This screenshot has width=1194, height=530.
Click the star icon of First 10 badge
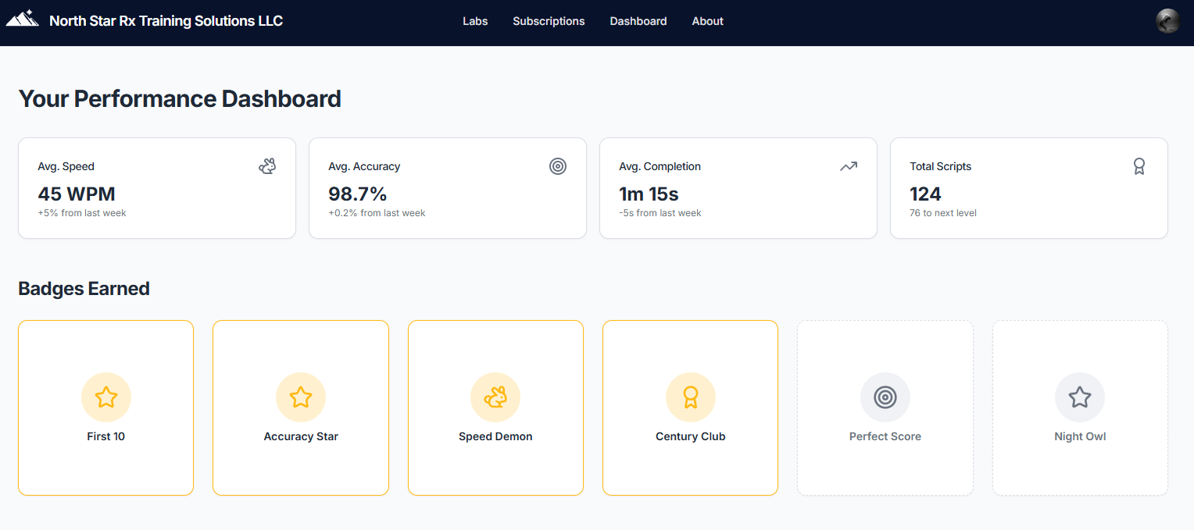point(106,397)
